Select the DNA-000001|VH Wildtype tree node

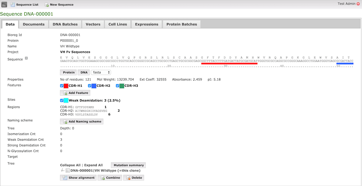pos(105,170)
